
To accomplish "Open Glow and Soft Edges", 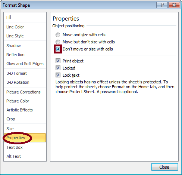I will [25, 64].
